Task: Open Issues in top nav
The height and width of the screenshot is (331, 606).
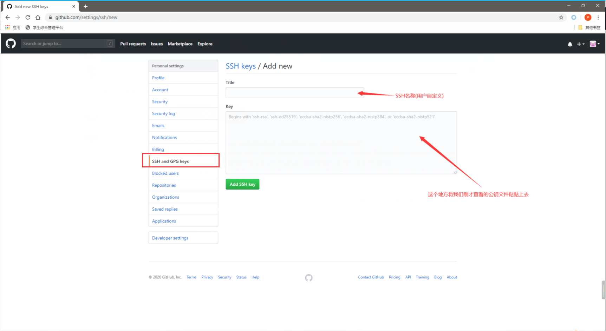Action: coord(157,44)
